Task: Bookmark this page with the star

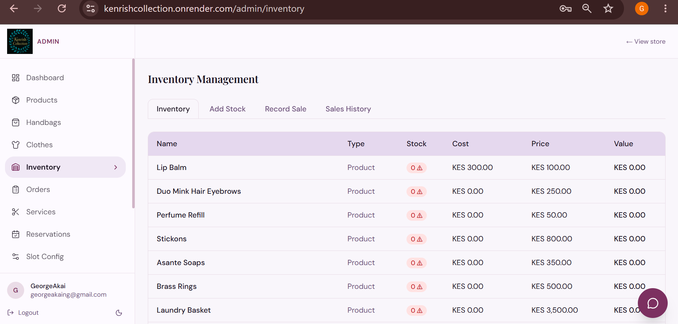Action: click(608, 9)
